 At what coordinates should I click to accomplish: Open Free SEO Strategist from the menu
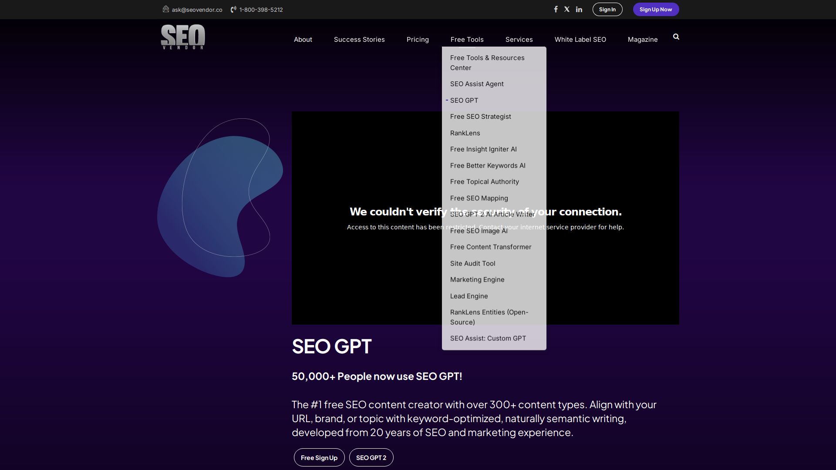click(x=481, y=116)
